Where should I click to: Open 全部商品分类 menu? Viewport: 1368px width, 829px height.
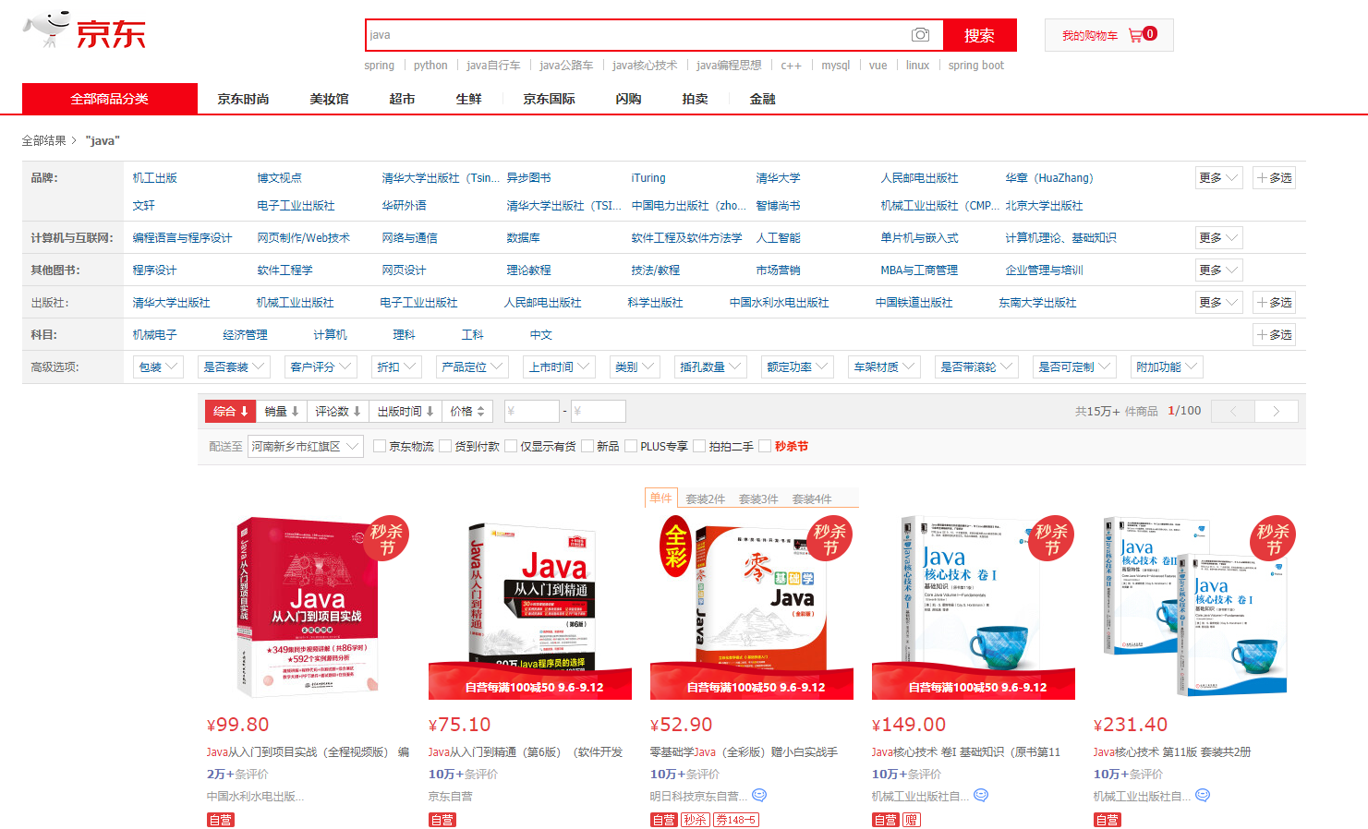point(110,99)
